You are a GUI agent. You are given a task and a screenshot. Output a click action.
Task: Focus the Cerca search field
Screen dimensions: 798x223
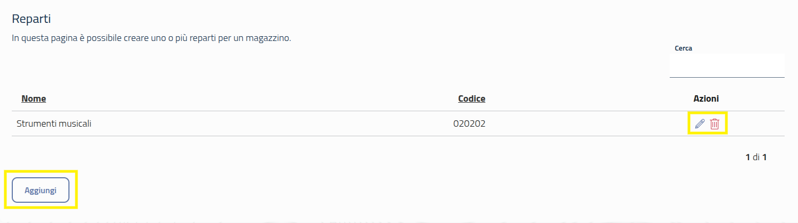coord(727,66)
